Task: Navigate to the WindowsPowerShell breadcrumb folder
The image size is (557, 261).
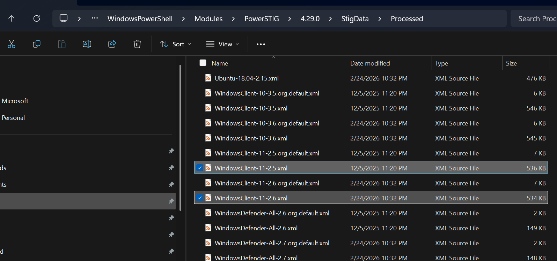Action: pos(140,19)
